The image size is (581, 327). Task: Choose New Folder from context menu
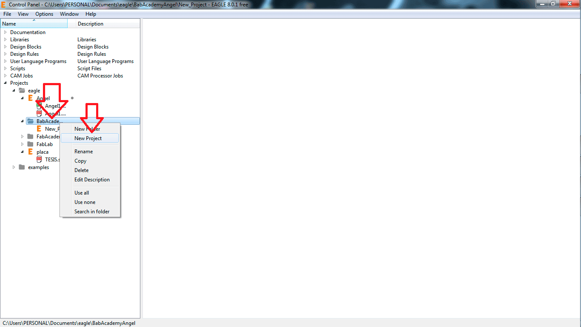(90, 129)
